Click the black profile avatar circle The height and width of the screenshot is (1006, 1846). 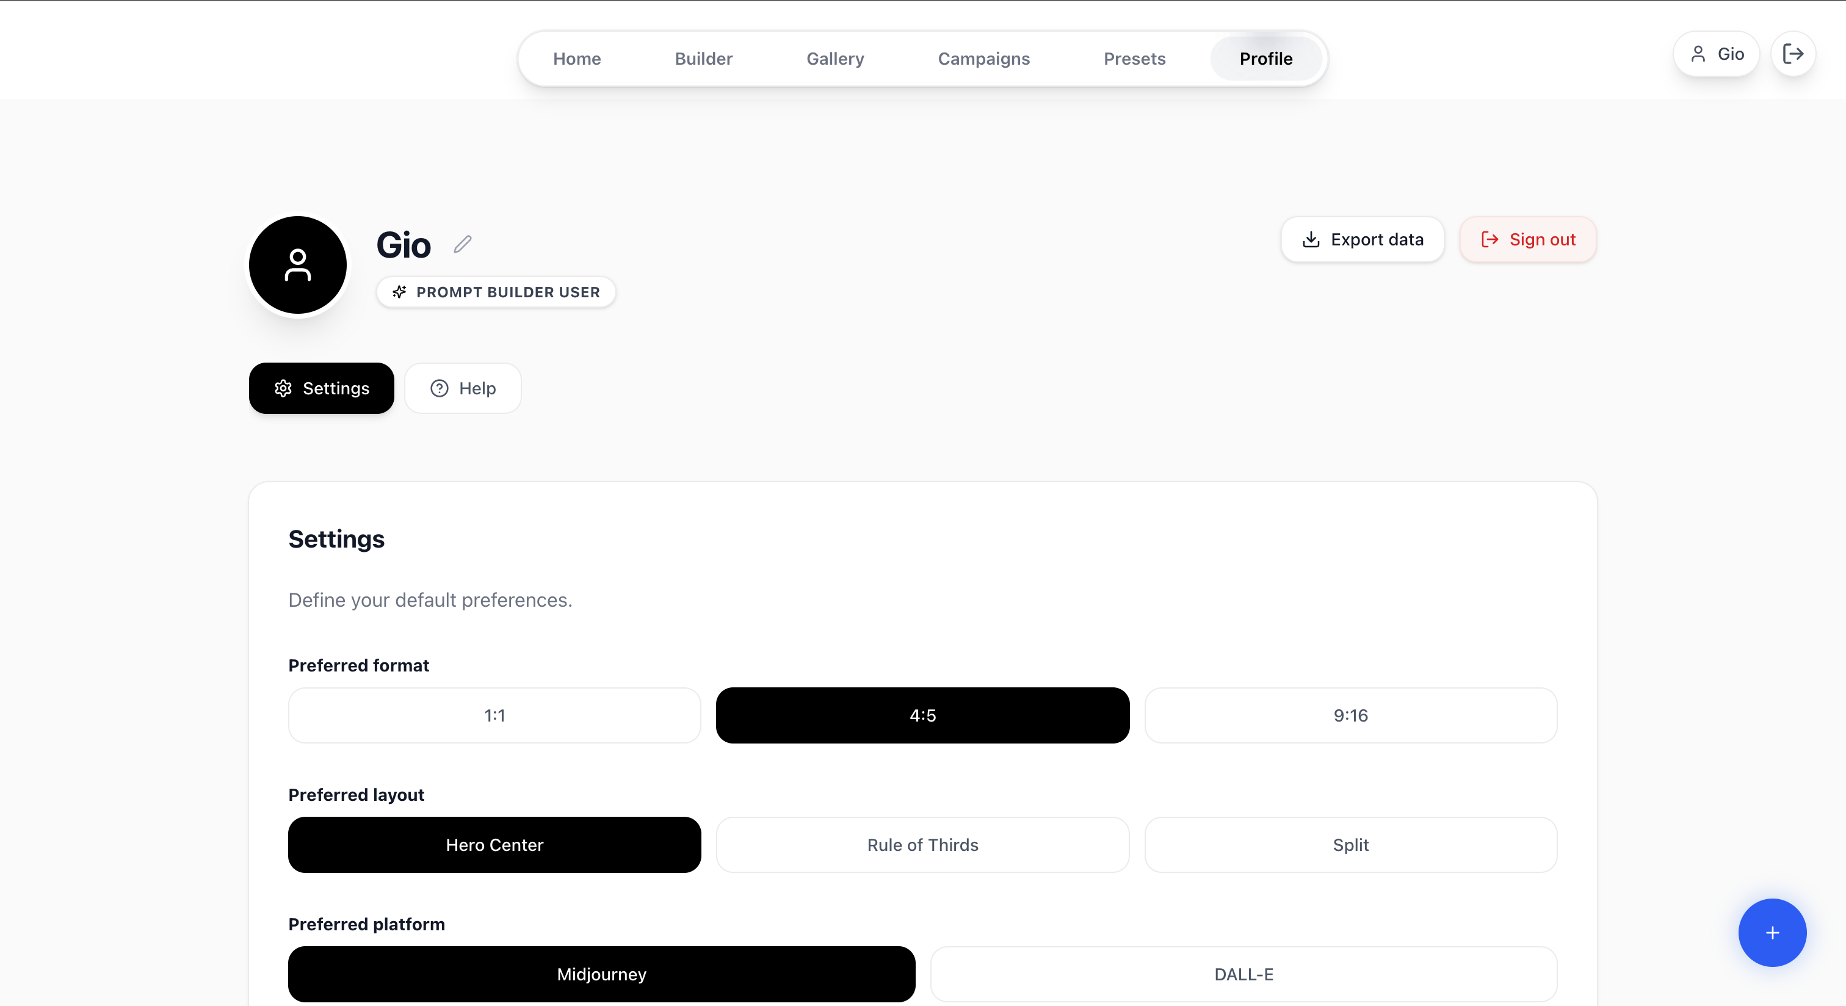(x=297, y=265)
